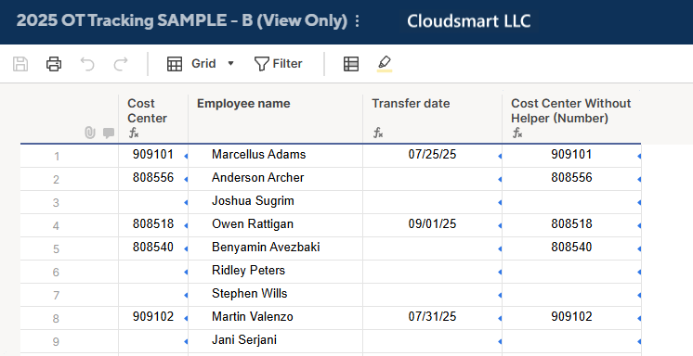This screenshot has width=693, height=356.
Task: Click the Undo arrow icon
Action: coord(87,64)
